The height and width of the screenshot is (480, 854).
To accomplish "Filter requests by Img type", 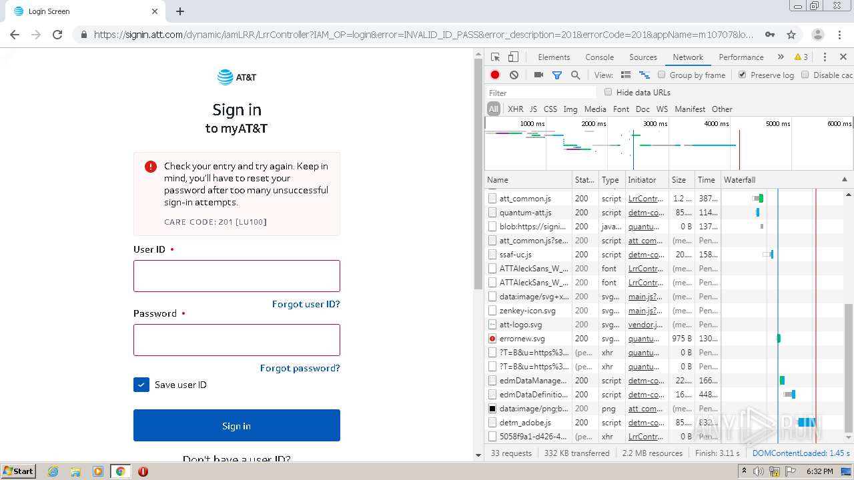I will [x=570, y=109].
